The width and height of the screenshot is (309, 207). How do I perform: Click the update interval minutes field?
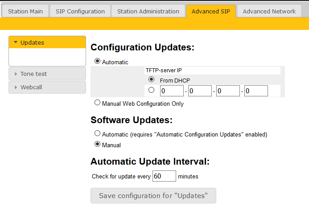coord(164,176)
